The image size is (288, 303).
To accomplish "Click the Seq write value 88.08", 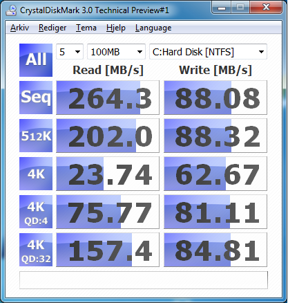I will pyautogui.click(x=215, y=98).
